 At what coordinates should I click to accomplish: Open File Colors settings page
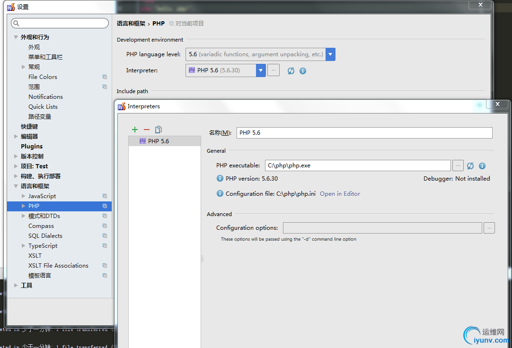pos(43,77)
